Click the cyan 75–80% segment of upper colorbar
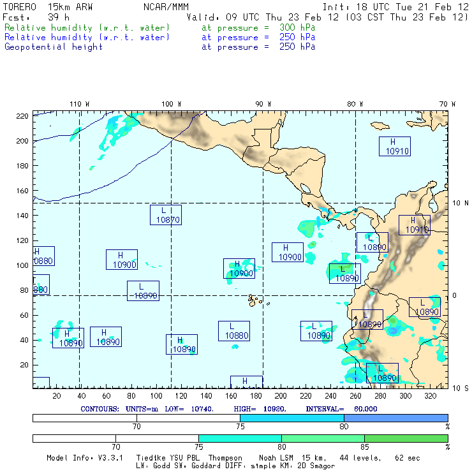This screenshot has height=472, width=472. pyautogui.click(x=292, y=418)
